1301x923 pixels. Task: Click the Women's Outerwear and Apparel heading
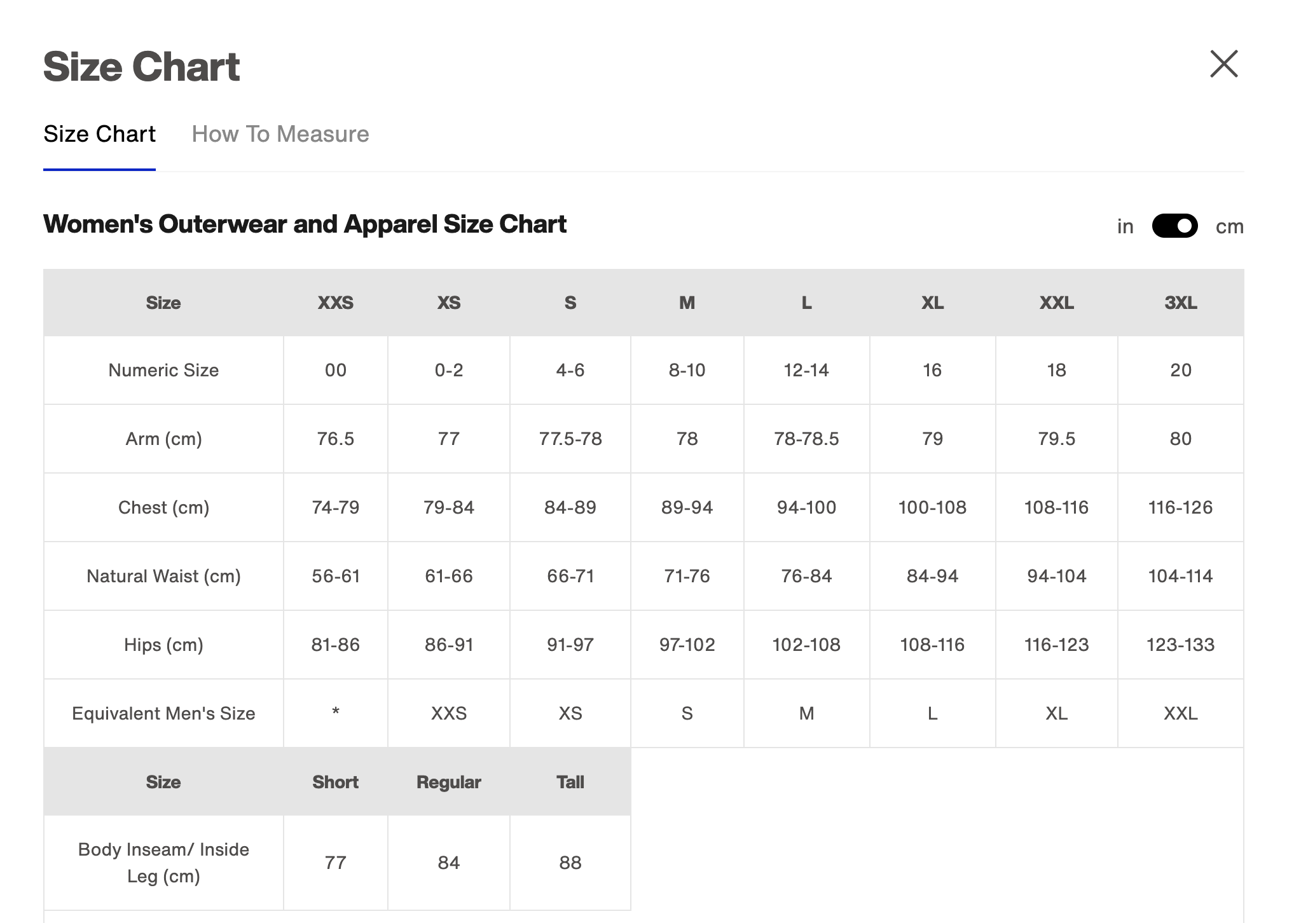[305, 224]
